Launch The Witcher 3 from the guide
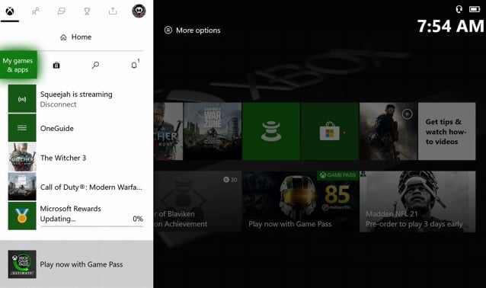Image resolution: width=486 pixels, height=288 pixels. click(x=76, y=158)
